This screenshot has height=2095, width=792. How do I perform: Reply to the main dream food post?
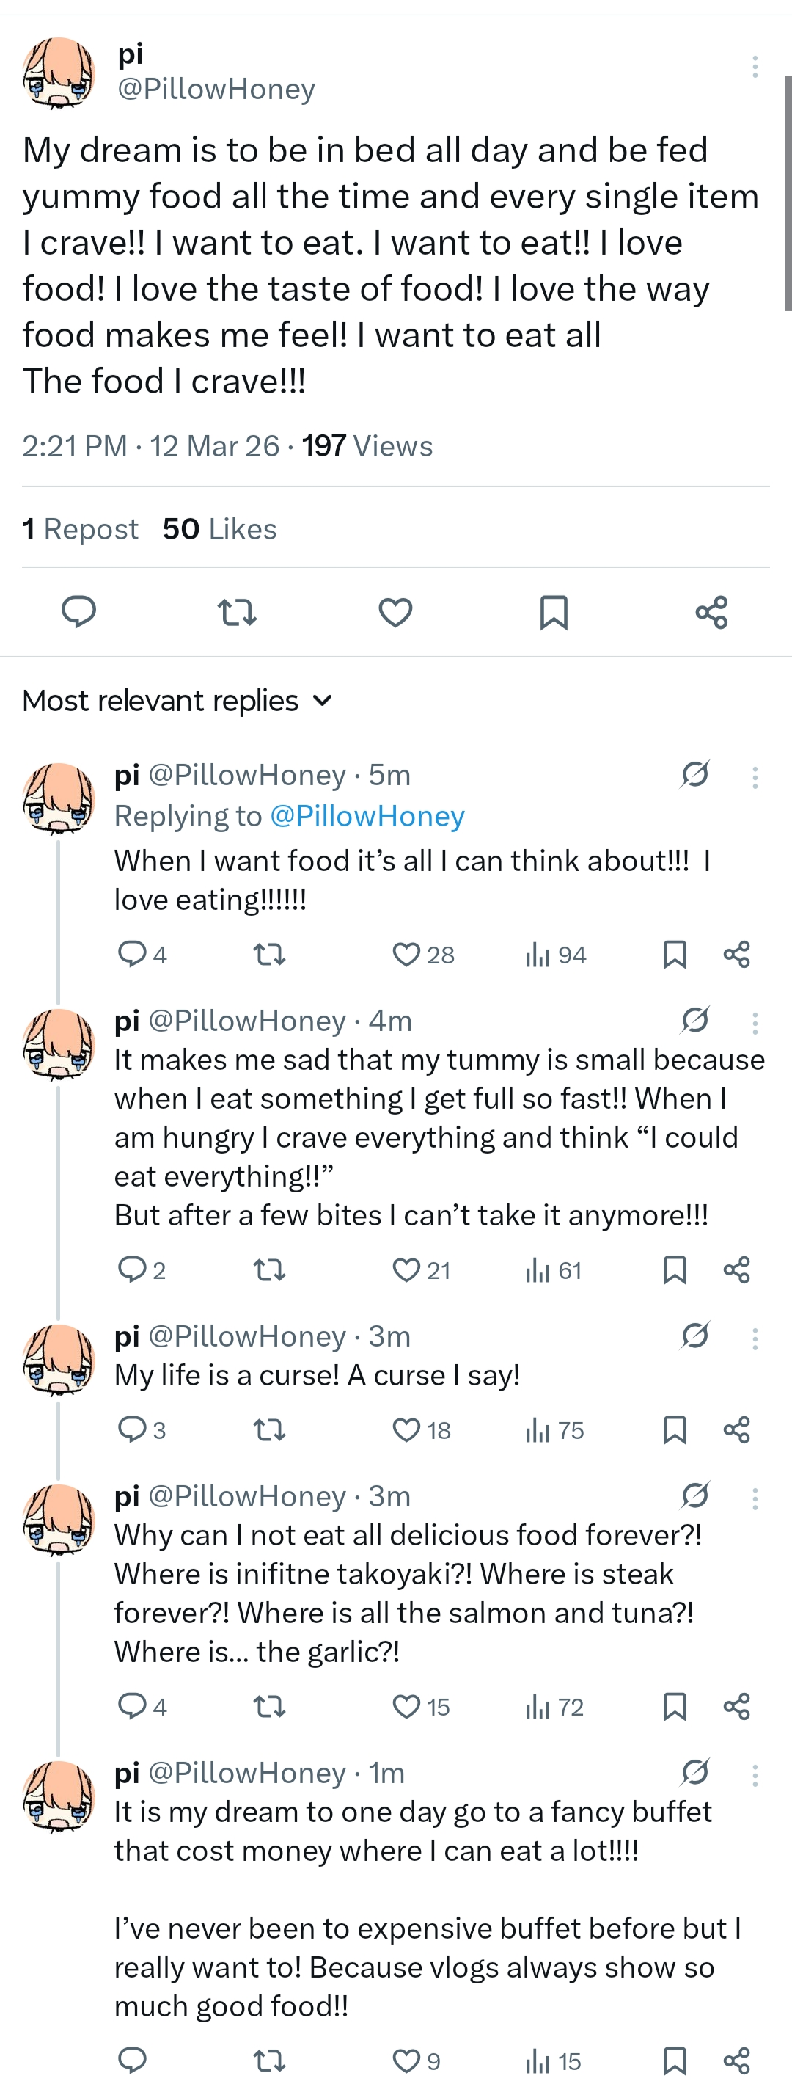[79, 611]
